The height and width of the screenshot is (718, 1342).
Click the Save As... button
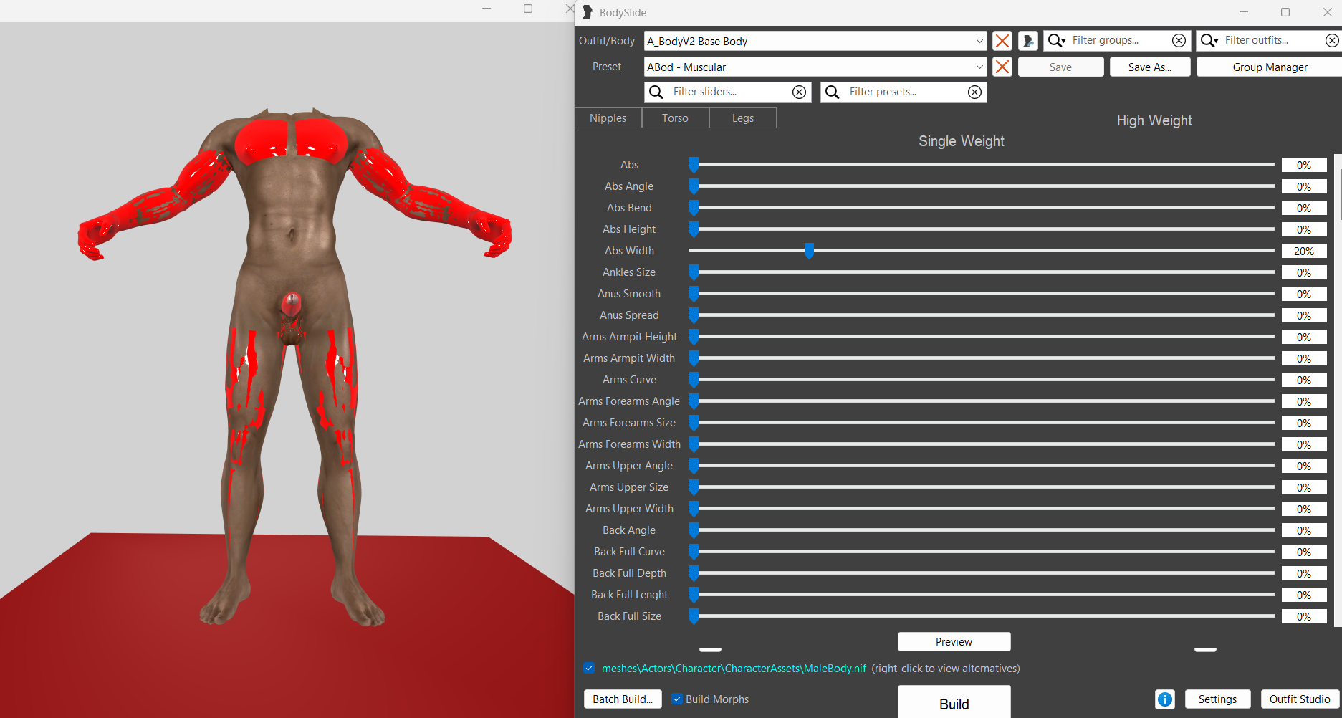point(1150,67)
